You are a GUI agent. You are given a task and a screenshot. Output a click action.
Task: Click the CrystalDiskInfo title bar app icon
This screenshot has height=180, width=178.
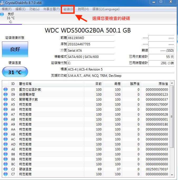pos(2,3)
